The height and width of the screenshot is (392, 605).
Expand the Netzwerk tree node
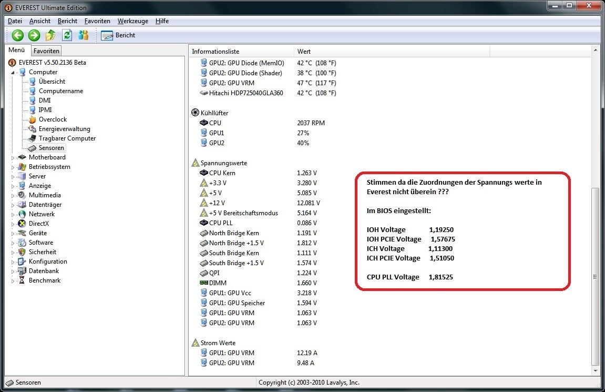[x=13, y=214]
